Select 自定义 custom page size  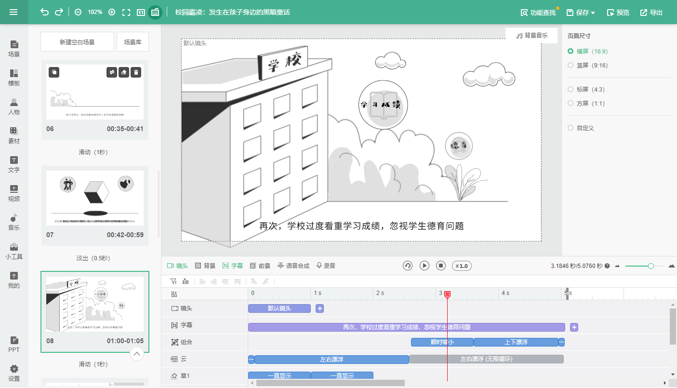tap(581, 128)
